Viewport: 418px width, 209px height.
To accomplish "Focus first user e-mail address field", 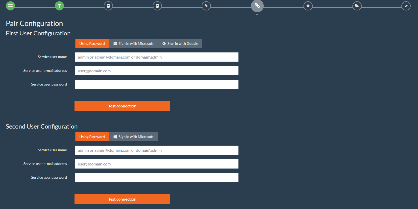I will [x=157, y=71].
